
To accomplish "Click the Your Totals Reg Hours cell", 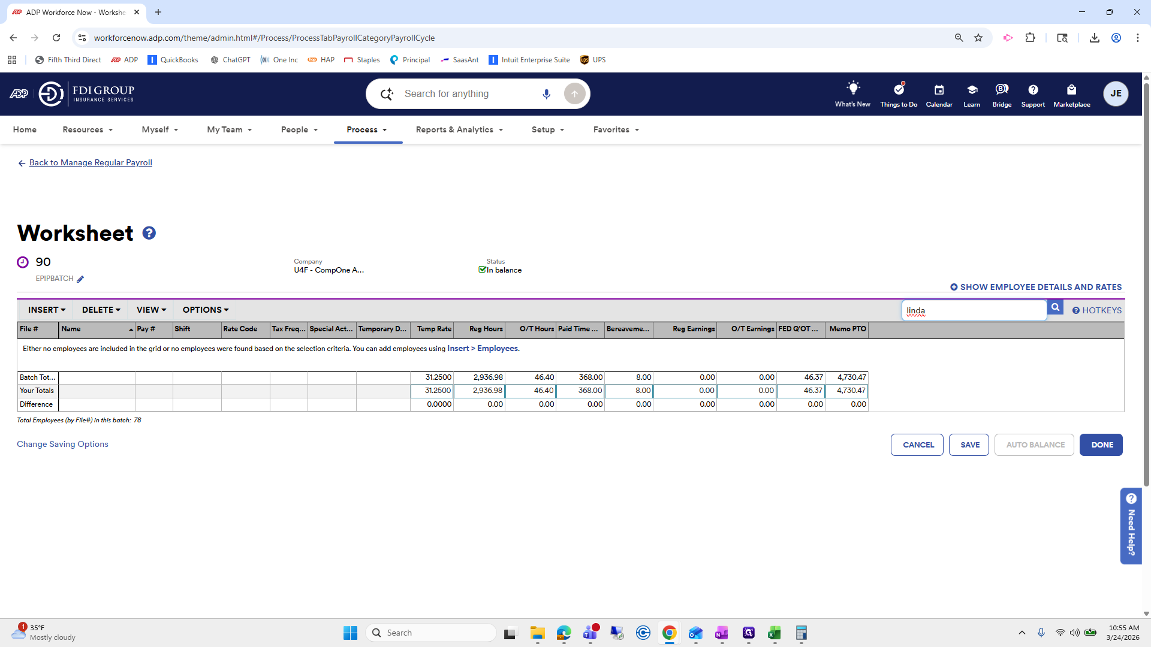I will click(479, 391).
